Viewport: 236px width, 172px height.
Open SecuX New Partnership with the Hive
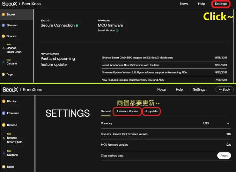click(x=130, y=65)
